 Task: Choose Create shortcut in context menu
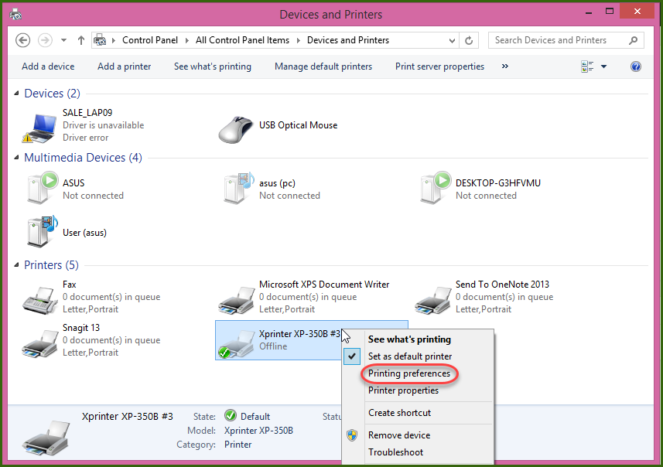click(399, 413)
